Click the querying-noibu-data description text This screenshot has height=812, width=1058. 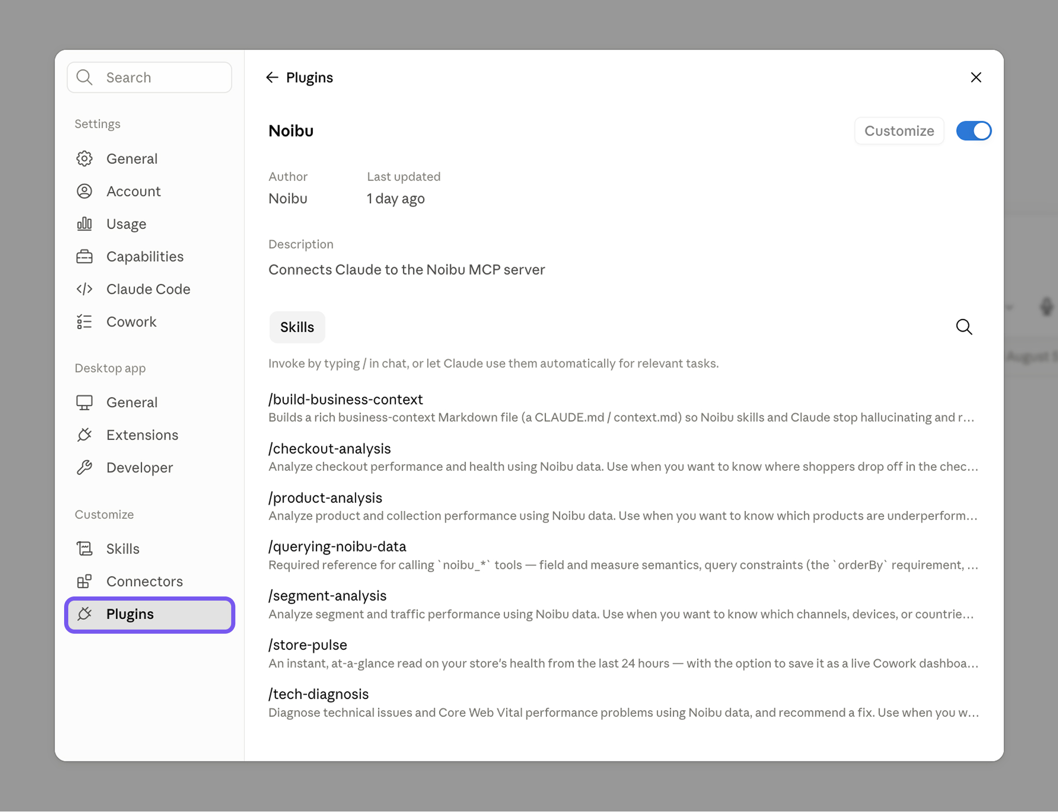point(623,565)
